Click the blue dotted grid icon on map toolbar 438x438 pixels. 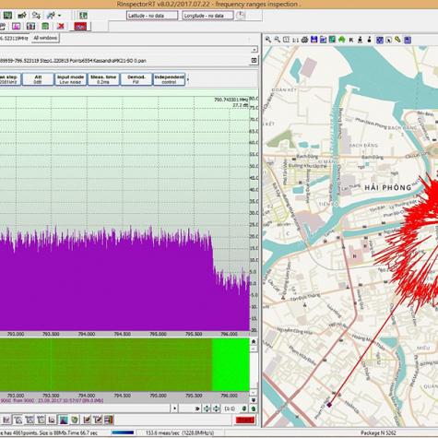(x=380, y=40)
